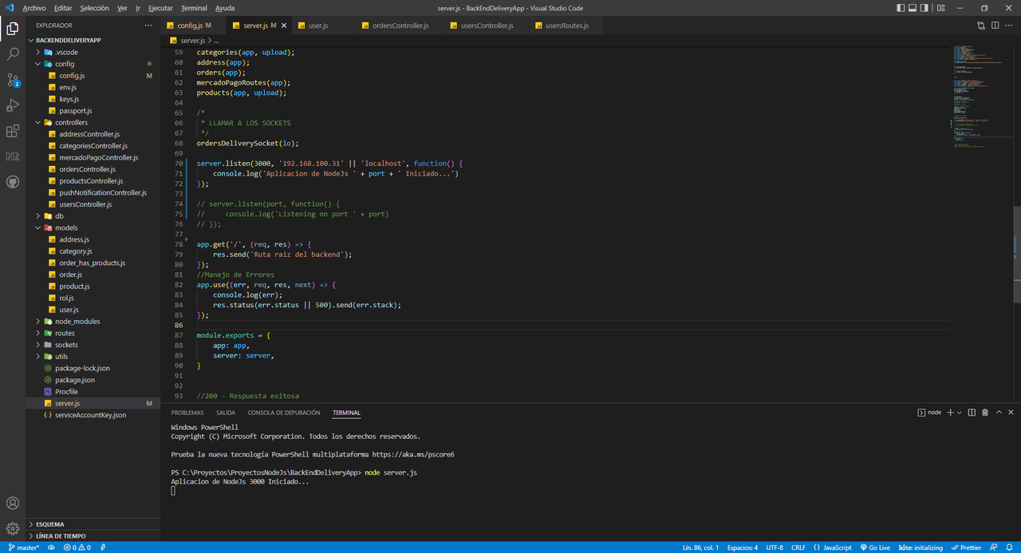Collapse the config folder
1021x553 pixels.
pyautogui.click(x=93, y=64)
